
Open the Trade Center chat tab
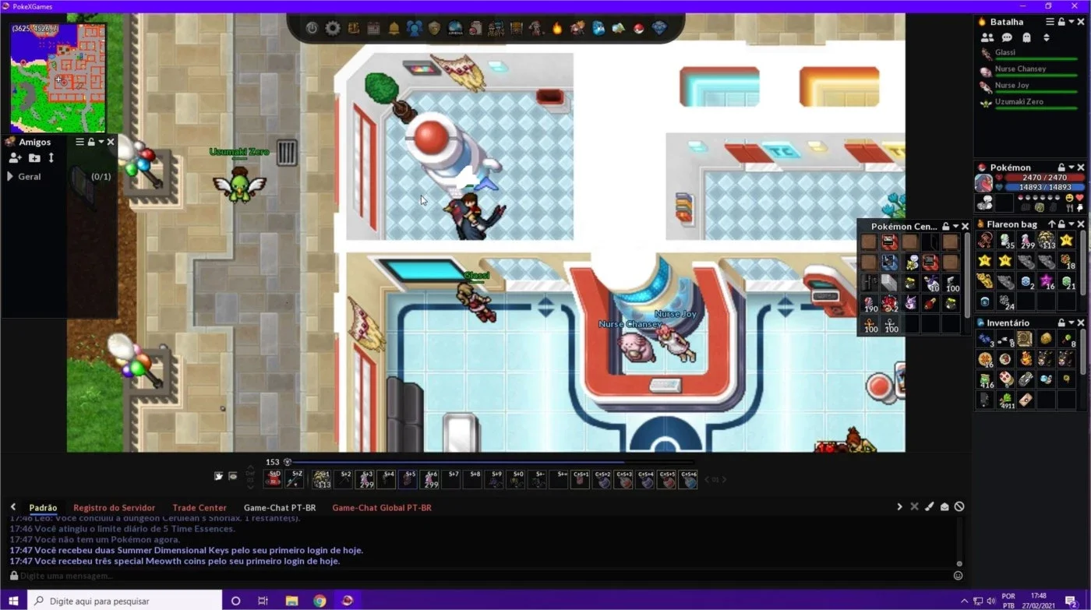tap(199, 508)
